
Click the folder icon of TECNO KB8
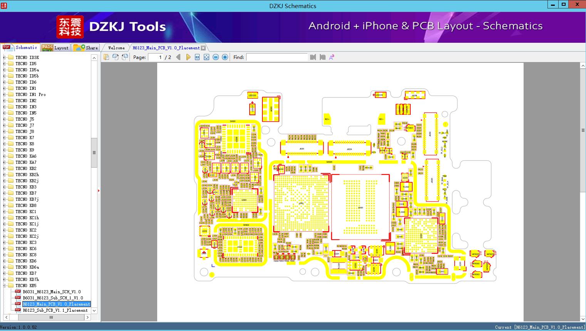coord(11,205)
